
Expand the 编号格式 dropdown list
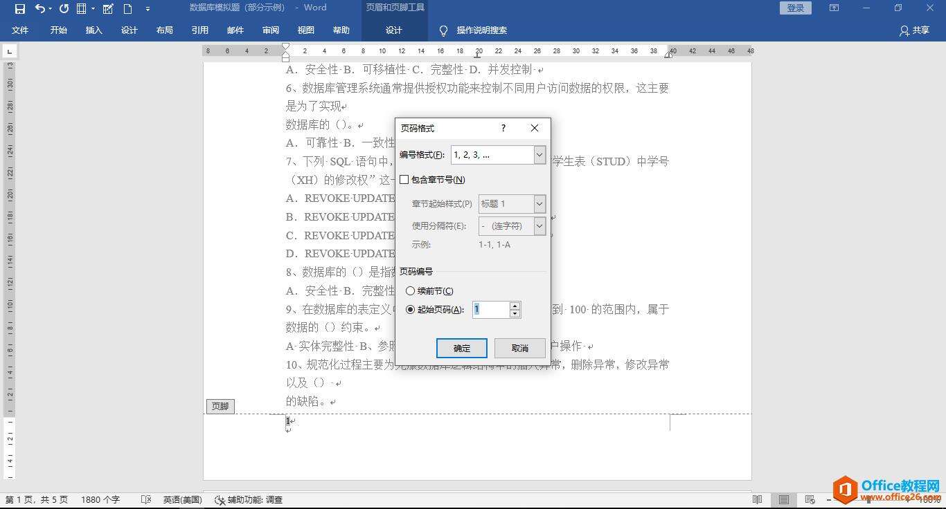tap(539, 155)
